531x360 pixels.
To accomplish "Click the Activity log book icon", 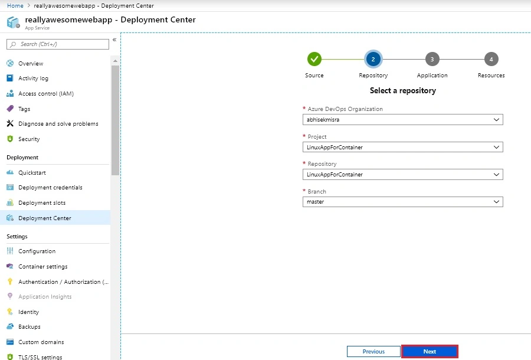I will point(10,78).
